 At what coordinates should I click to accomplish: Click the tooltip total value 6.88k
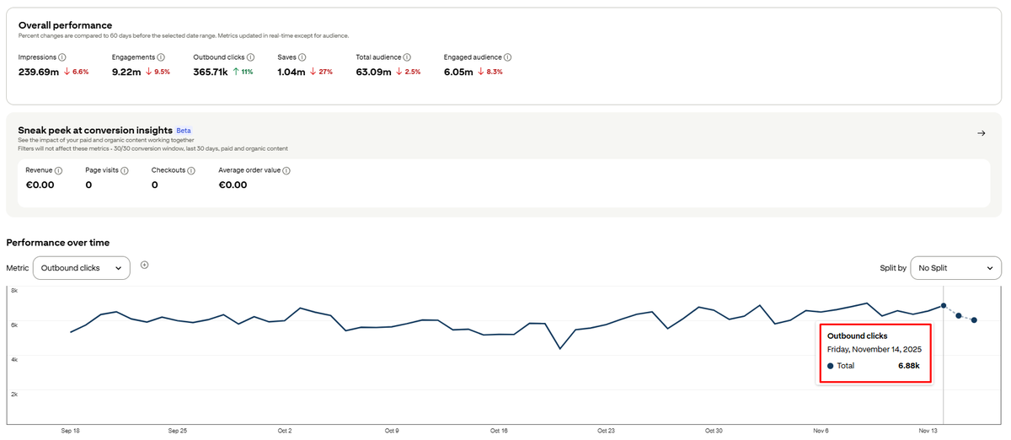[x=910, y=366]
